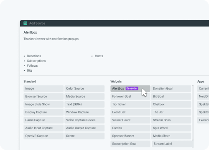Select the Color Source option

[x=84, y=88]
